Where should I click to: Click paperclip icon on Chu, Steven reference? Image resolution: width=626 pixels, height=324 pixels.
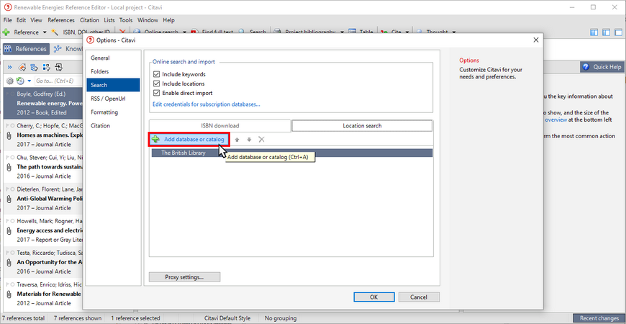tap(9, 167)
